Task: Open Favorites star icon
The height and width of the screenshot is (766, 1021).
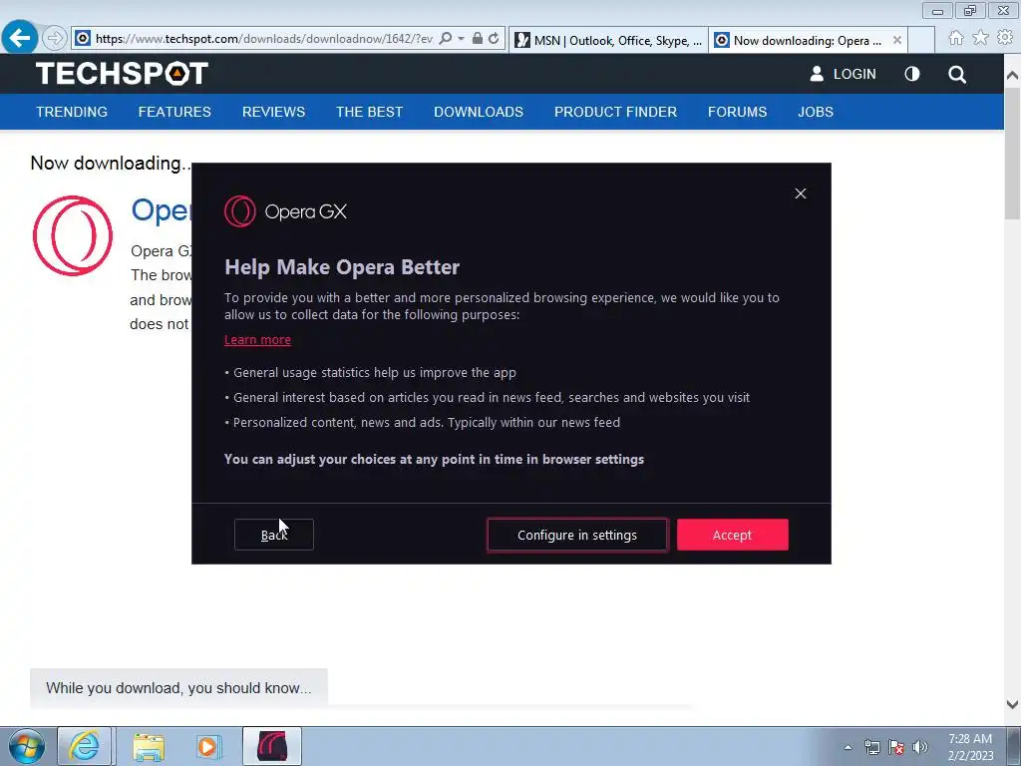Action: [x=980, y=39]
